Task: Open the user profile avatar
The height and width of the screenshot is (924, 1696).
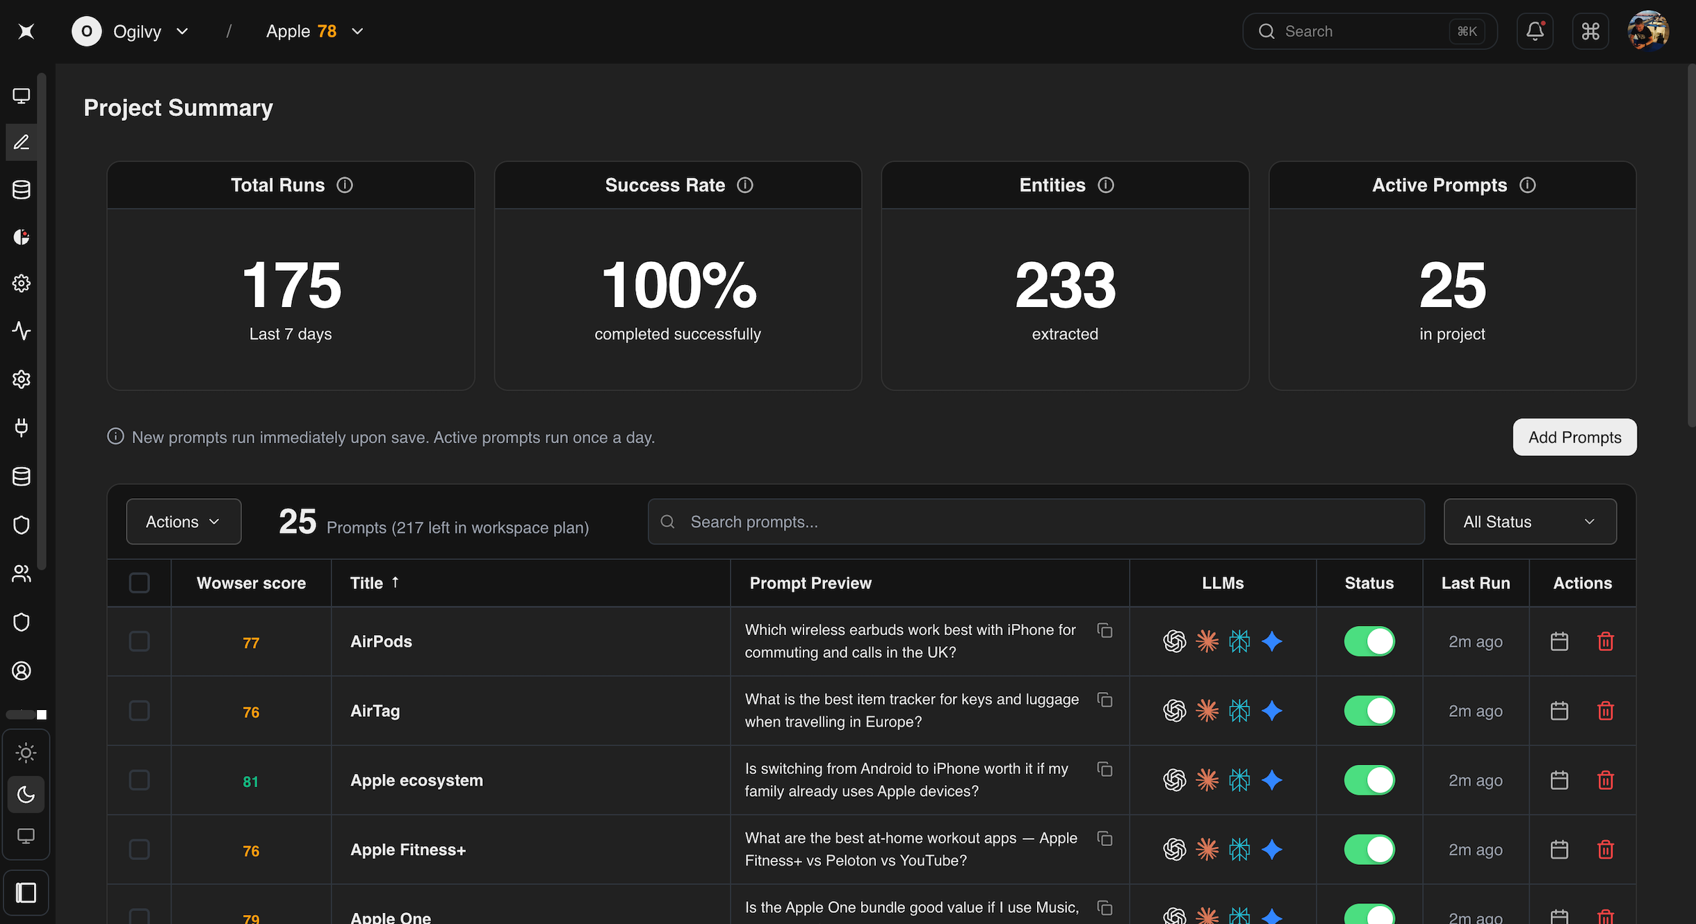Action: 1648,31
